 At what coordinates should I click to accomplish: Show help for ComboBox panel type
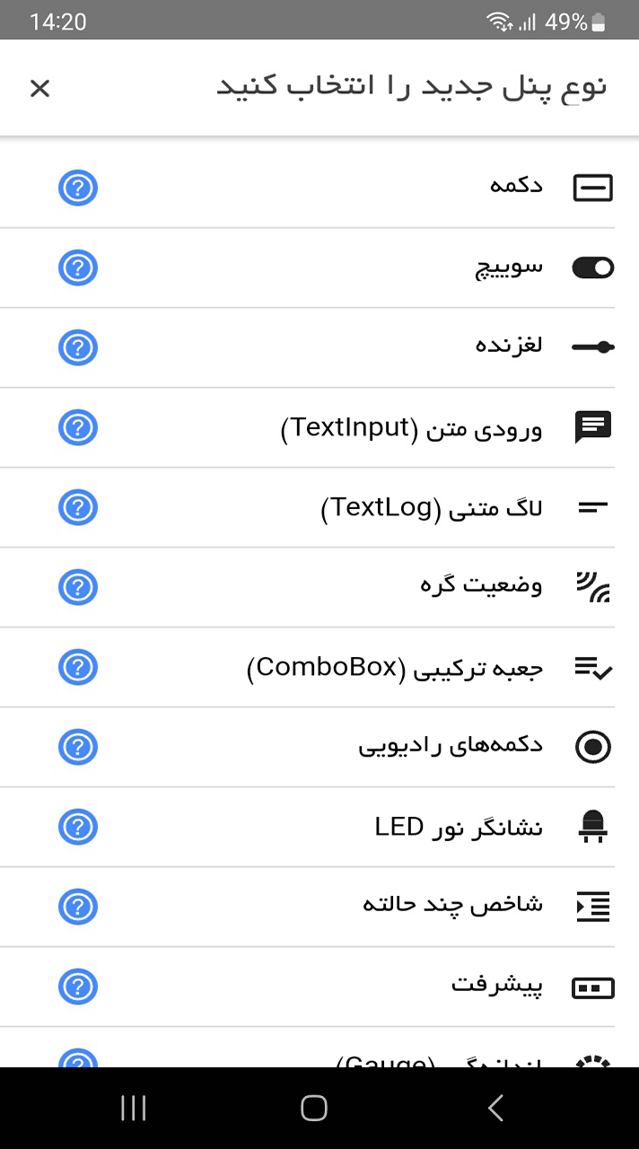78,667
